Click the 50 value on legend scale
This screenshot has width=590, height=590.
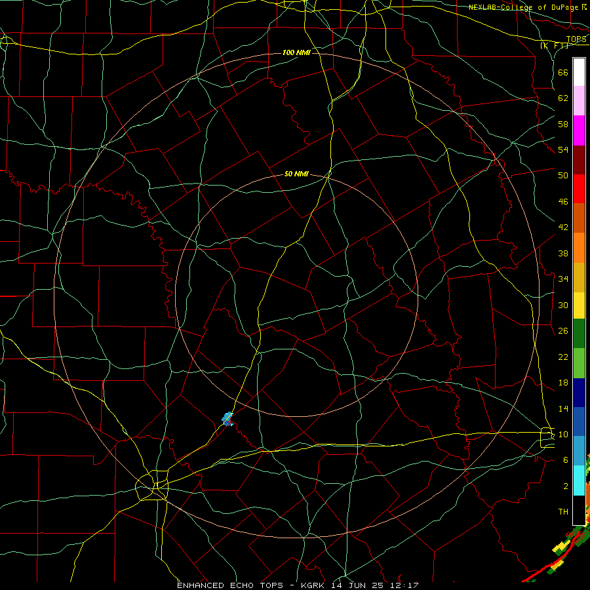tap(563, 176)
